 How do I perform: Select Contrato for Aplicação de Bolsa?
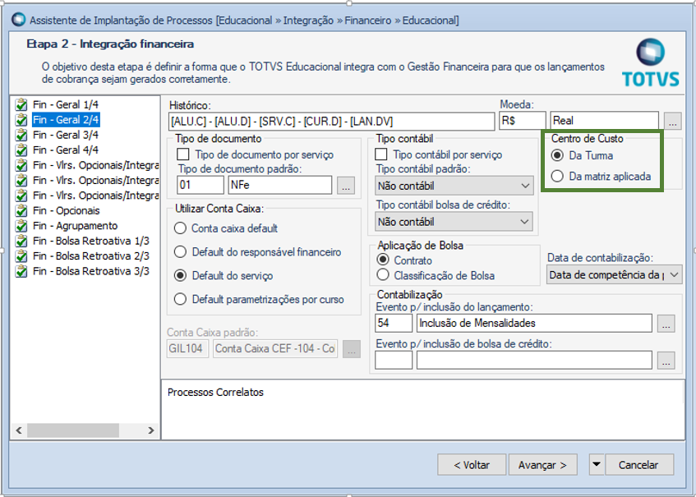383,260
